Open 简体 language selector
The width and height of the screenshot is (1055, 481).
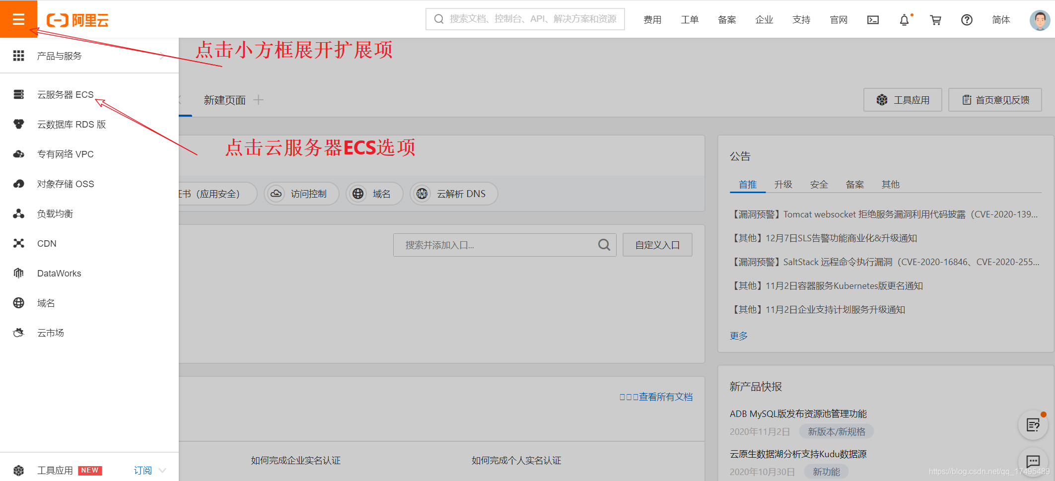[1001, 20]
